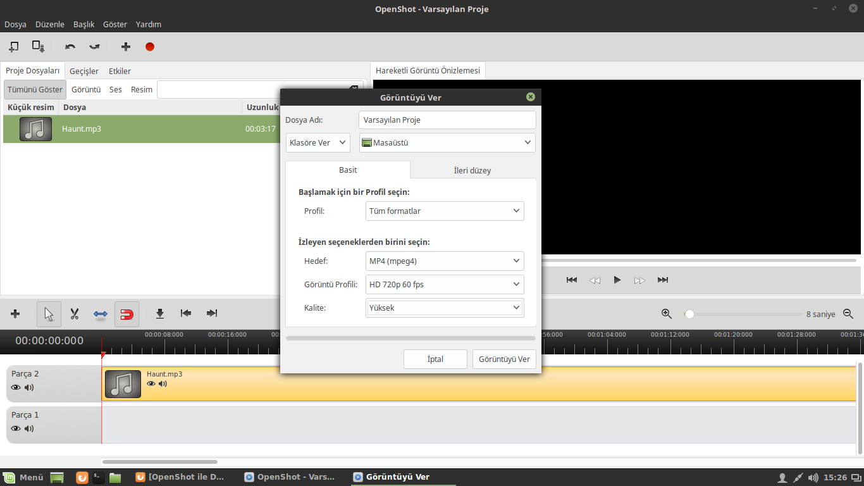The height and width of the screenshot is (486, 864).
Task: Toggle speaker icon on Haunt.mp3 timeline clip
Action: (163, 383)
